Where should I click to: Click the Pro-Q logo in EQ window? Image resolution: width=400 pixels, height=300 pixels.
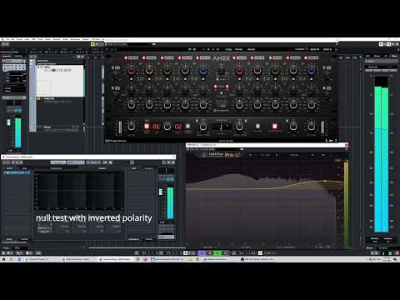pos(232,155)
